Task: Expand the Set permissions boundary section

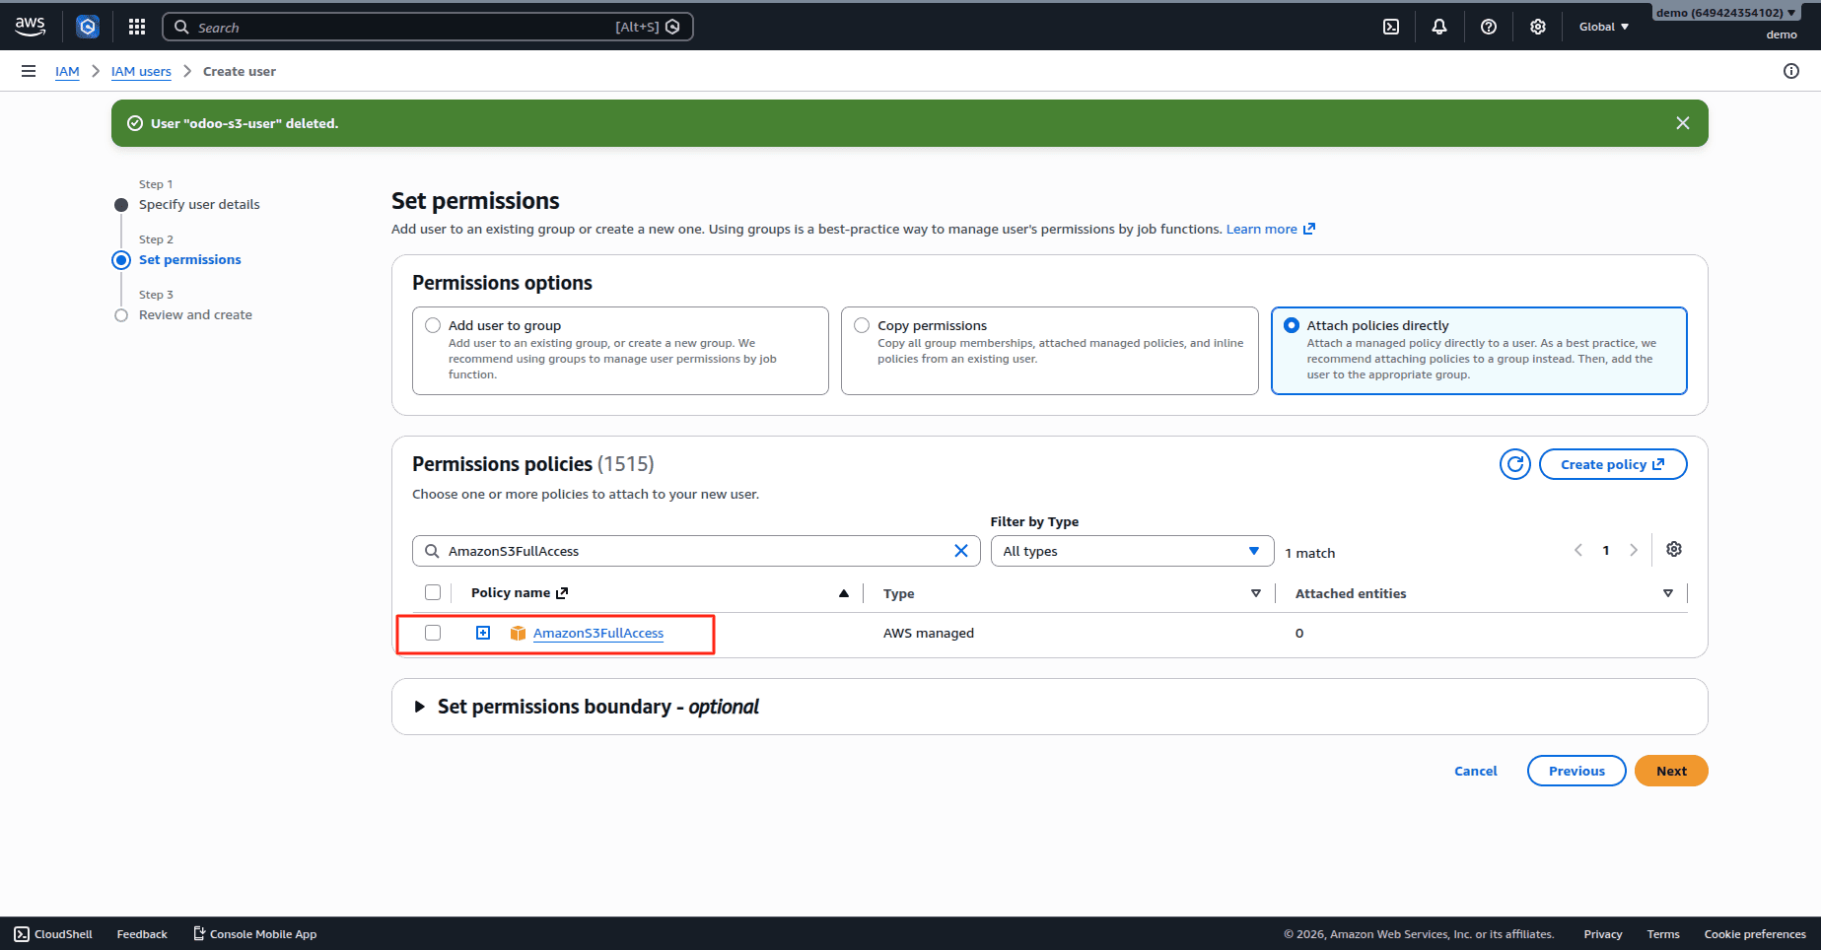Action: click(x=419, y=707)
